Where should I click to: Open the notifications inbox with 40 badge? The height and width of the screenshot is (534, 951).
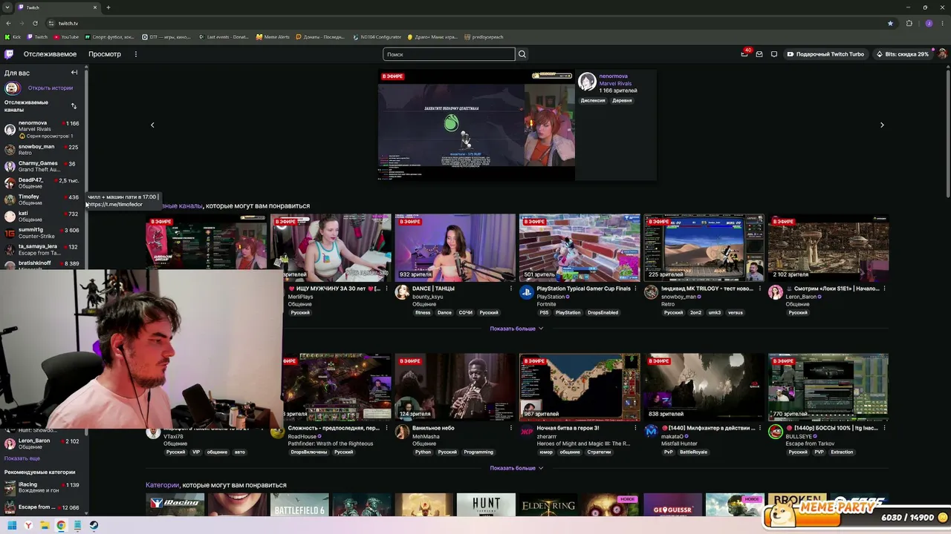[x=744, y=54]
